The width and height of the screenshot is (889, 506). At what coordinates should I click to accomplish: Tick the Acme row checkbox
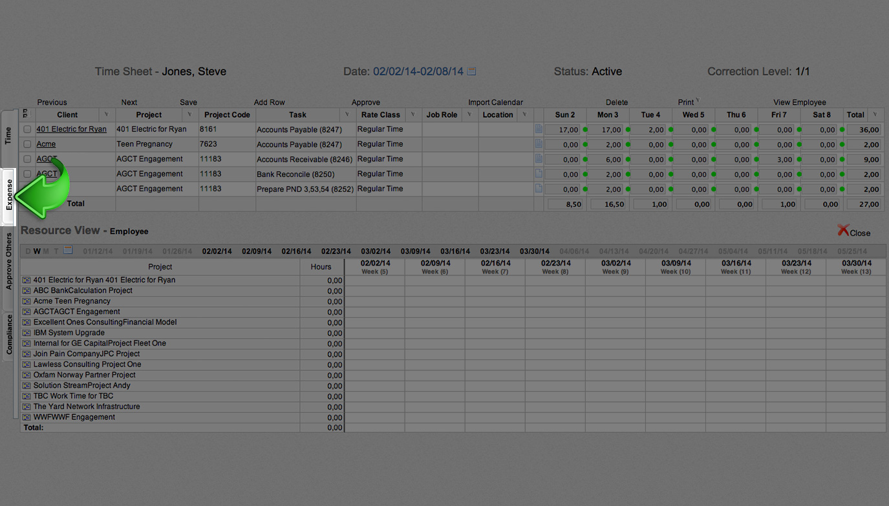[x=27, y=144]
